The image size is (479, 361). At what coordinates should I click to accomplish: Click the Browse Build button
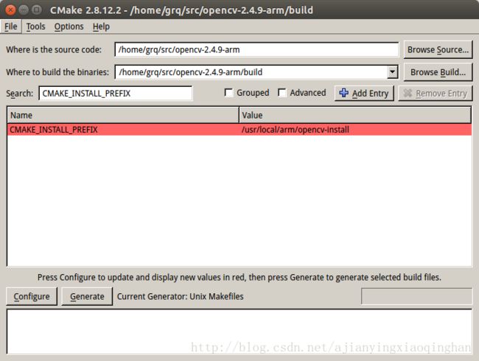pyautogui.click(x=438, y=72)
